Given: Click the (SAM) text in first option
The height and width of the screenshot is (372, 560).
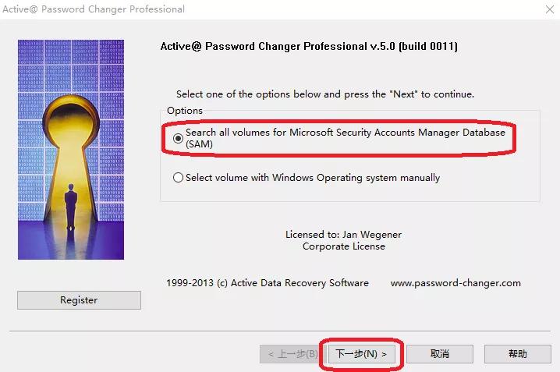Looking at the screenshot, I should pos(200,144).
